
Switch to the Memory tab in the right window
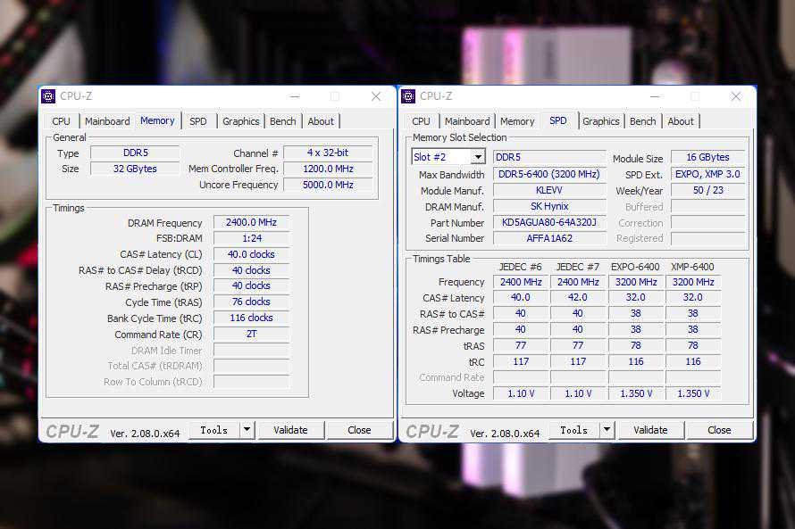tap(517, 121)
